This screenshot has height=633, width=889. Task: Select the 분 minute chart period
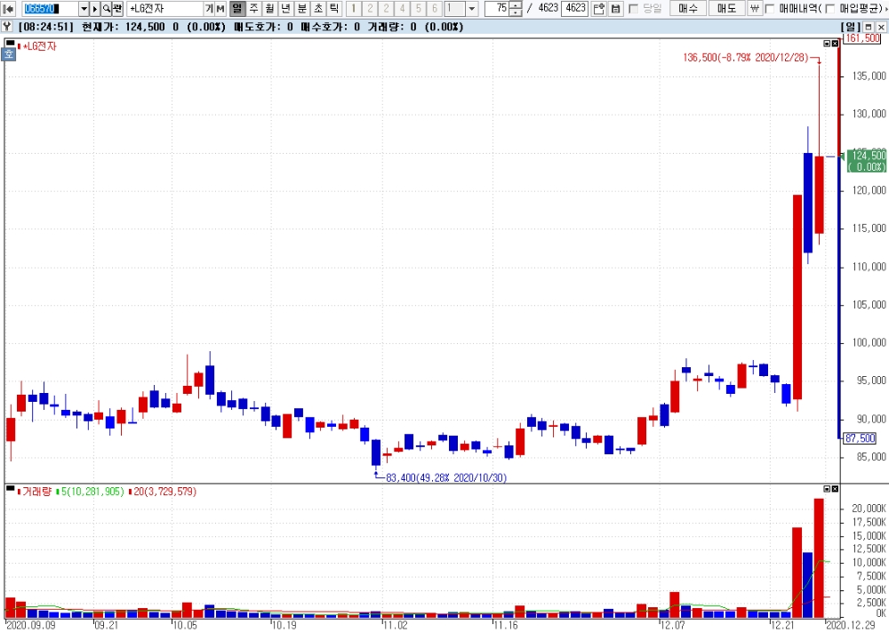click(x=301, y=9)
